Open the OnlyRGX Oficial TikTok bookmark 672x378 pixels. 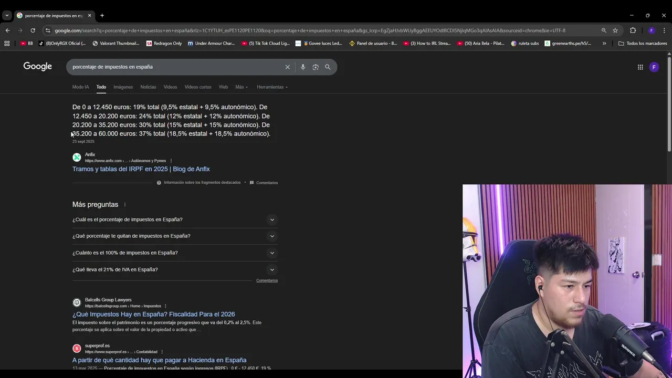click(62, 43)
